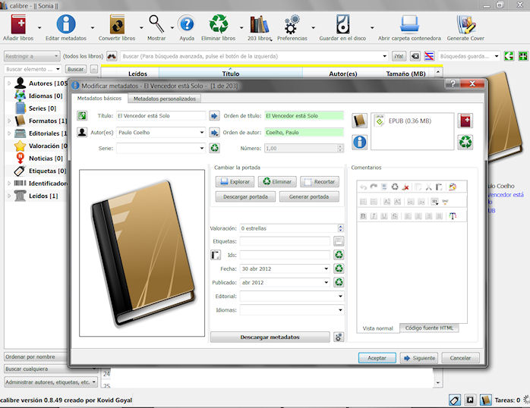Click the remove-format recycle icon in the formats panel

(465, 141)
